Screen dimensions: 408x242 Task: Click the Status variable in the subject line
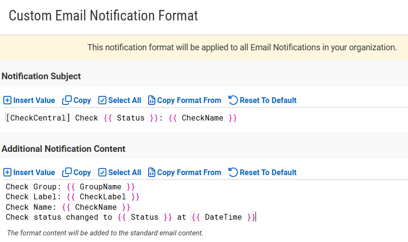click(x=131, y=118)
